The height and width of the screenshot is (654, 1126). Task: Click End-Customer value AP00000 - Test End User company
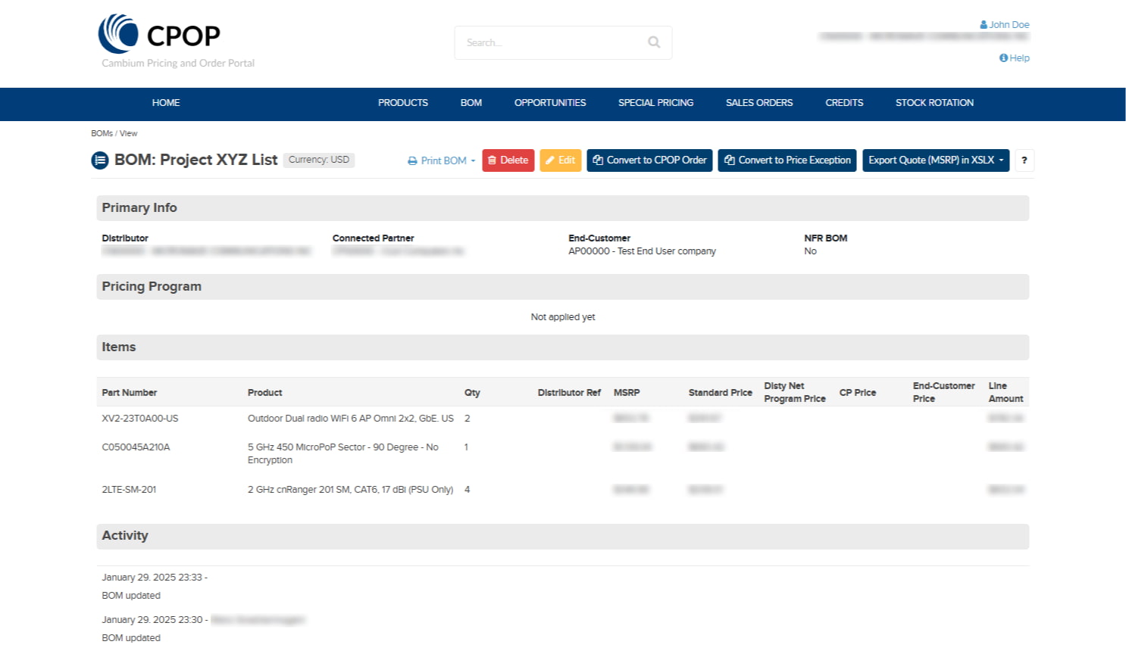[642, 251]
